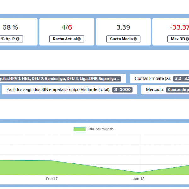Click the Jan-18 axis label
The height and width of the screenshot is (189, 189).
click(139, 179)
